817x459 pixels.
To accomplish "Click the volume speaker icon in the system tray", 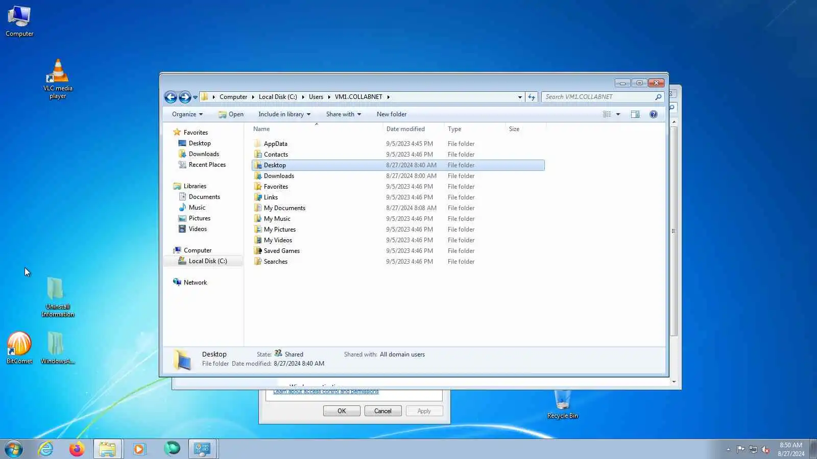I will [x=765, y=449].
